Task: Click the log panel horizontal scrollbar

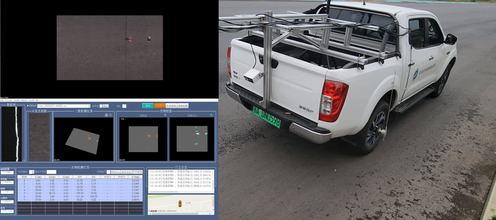Action: point(164,192)
